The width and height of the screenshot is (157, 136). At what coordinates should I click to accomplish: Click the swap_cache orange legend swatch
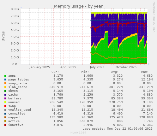tap(5, 83)
